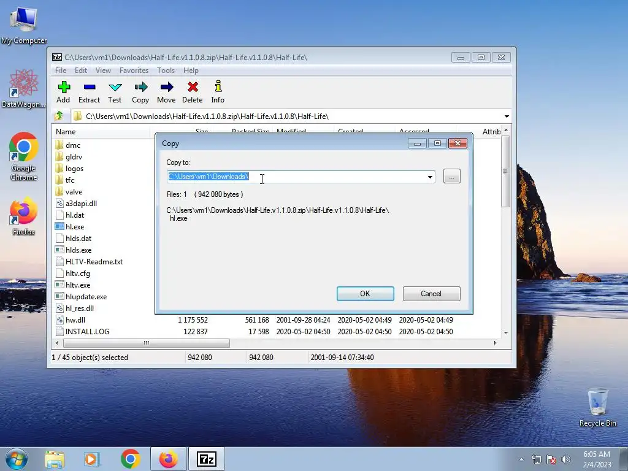Expand the Copy to path dropdown
Viewport: 628px width, 471px height.
tap(430, 177)
